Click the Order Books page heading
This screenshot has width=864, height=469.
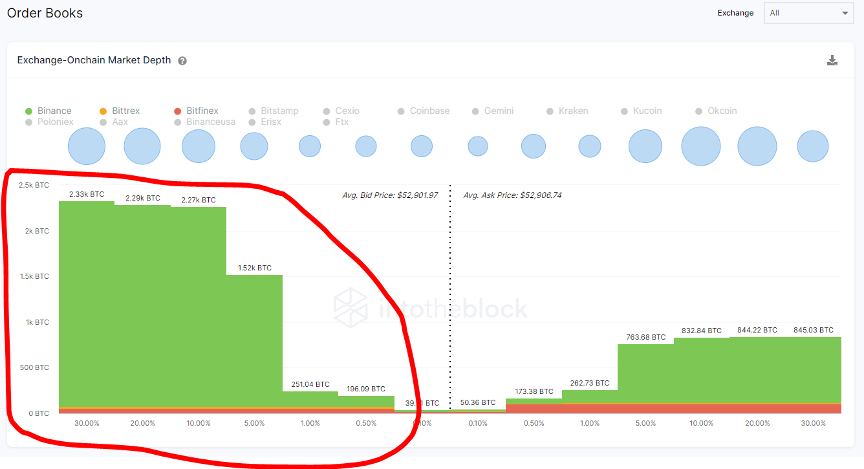point(45,13)
